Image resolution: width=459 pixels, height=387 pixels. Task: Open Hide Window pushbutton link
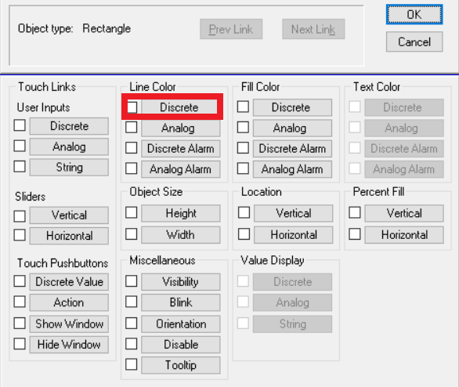point(69,344)
